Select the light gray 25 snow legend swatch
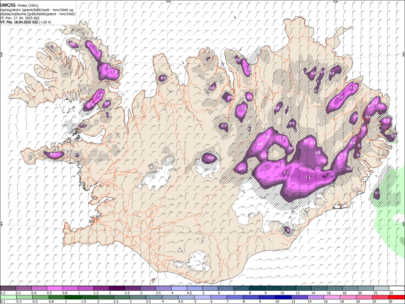This screenshot has height=304, width=405. tap(381, 288)
